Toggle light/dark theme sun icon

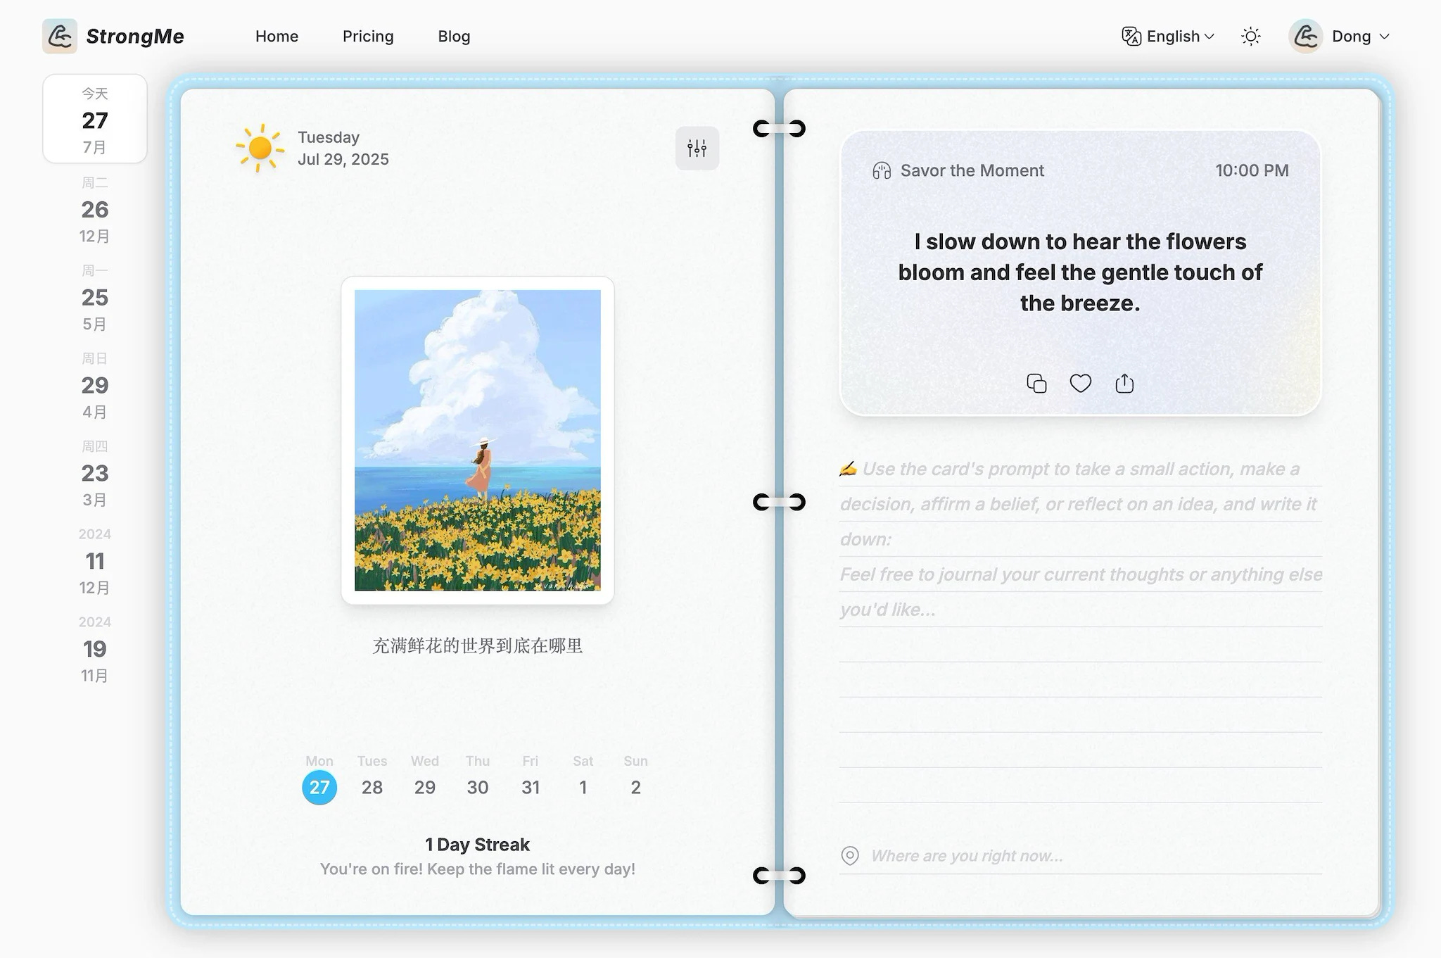point(1250,37)
